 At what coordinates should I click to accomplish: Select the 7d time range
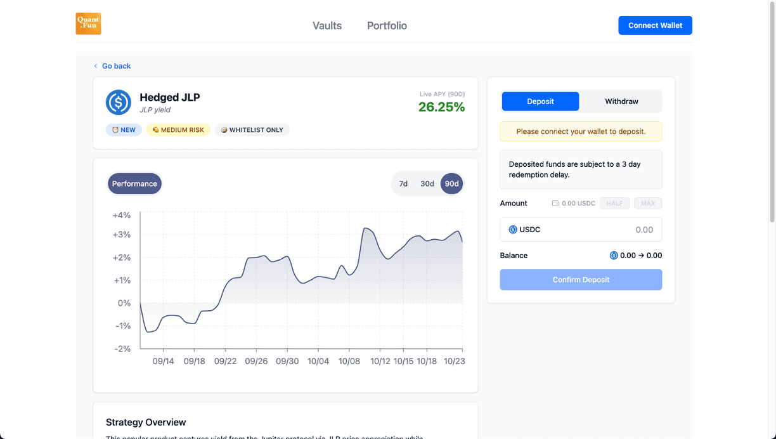(403, 184)
